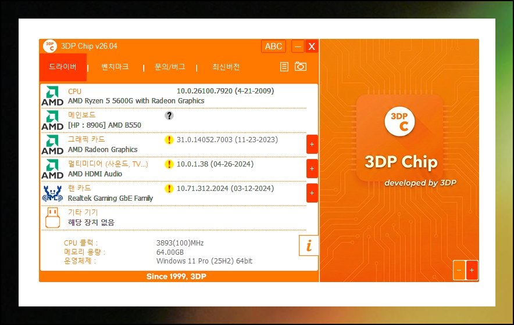Click the plus button in the banner panel
Screen dimensions: 514x325
click(x=472, y=270)
